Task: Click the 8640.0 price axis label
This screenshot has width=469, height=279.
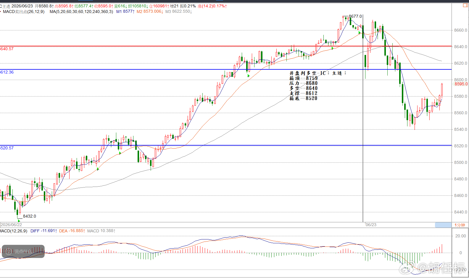Action: [461, 47]
